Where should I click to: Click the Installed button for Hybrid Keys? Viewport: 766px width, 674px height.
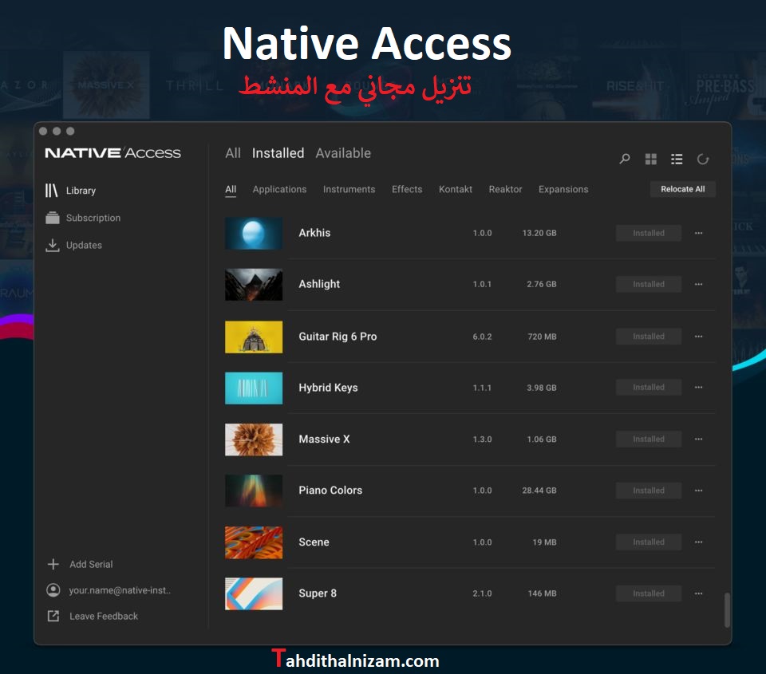[648, 388]
